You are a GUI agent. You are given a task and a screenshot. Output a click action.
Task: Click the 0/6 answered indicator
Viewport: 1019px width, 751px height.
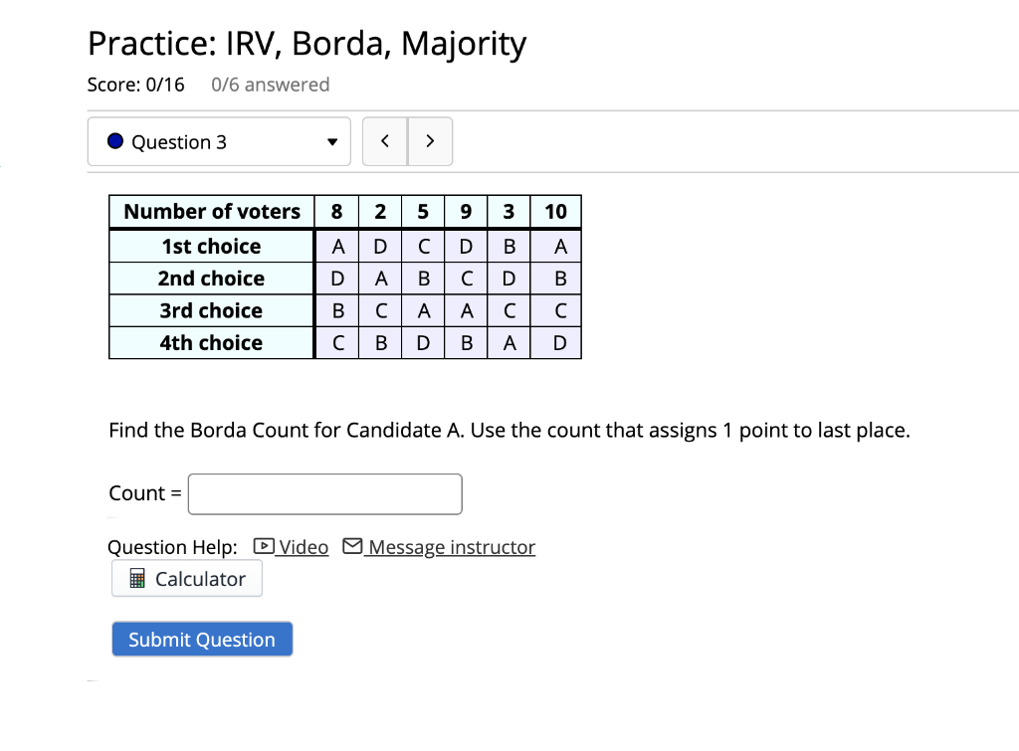pyautogui.click(x=271, y=85)
